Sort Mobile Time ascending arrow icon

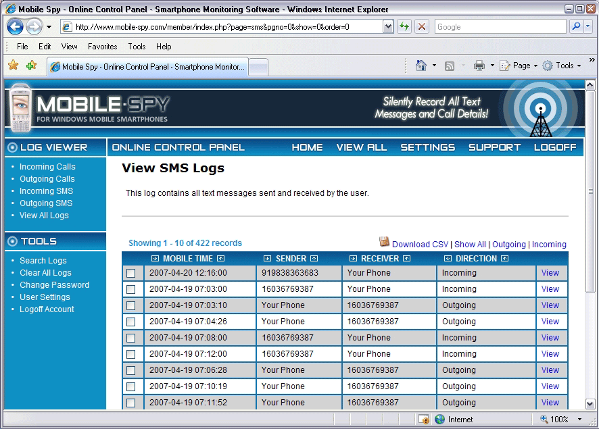(x=221, y=259)
